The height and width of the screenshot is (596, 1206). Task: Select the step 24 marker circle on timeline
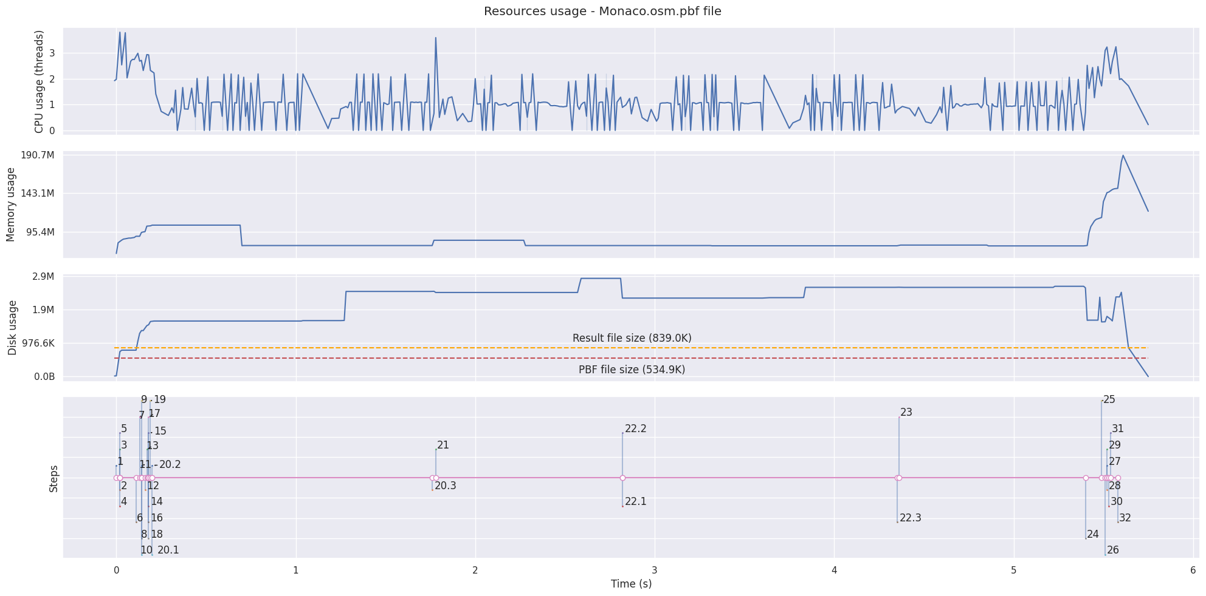(x=1086, y=478)
